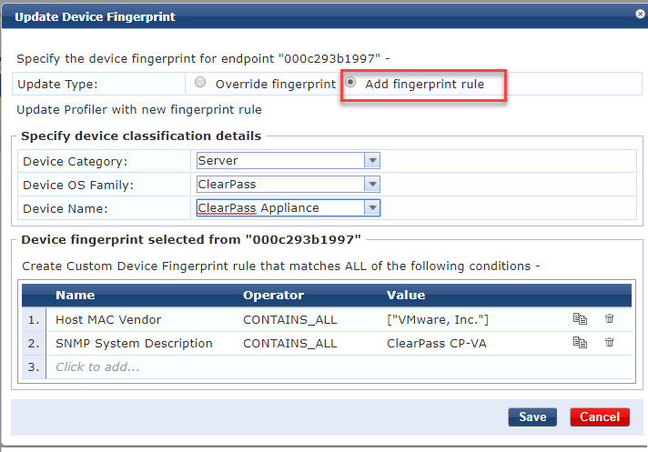
Task: Click the Operator column header
Action: [x=273, y=296]
